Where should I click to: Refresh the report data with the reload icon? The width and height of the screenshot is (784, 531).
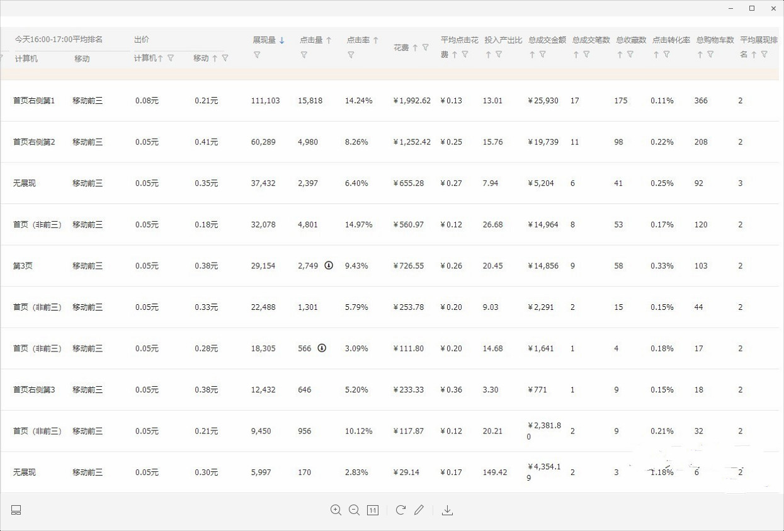pos(401,510)
